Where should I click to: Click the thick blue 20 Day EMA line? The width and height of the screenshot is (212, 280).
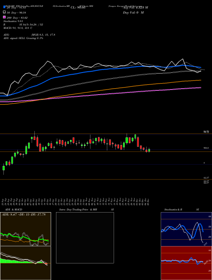pyautogui.click(x=100, y=70)
